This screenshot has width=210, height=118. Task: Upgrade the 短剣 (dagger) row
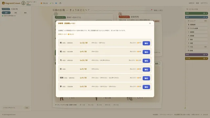coord(146,78)
